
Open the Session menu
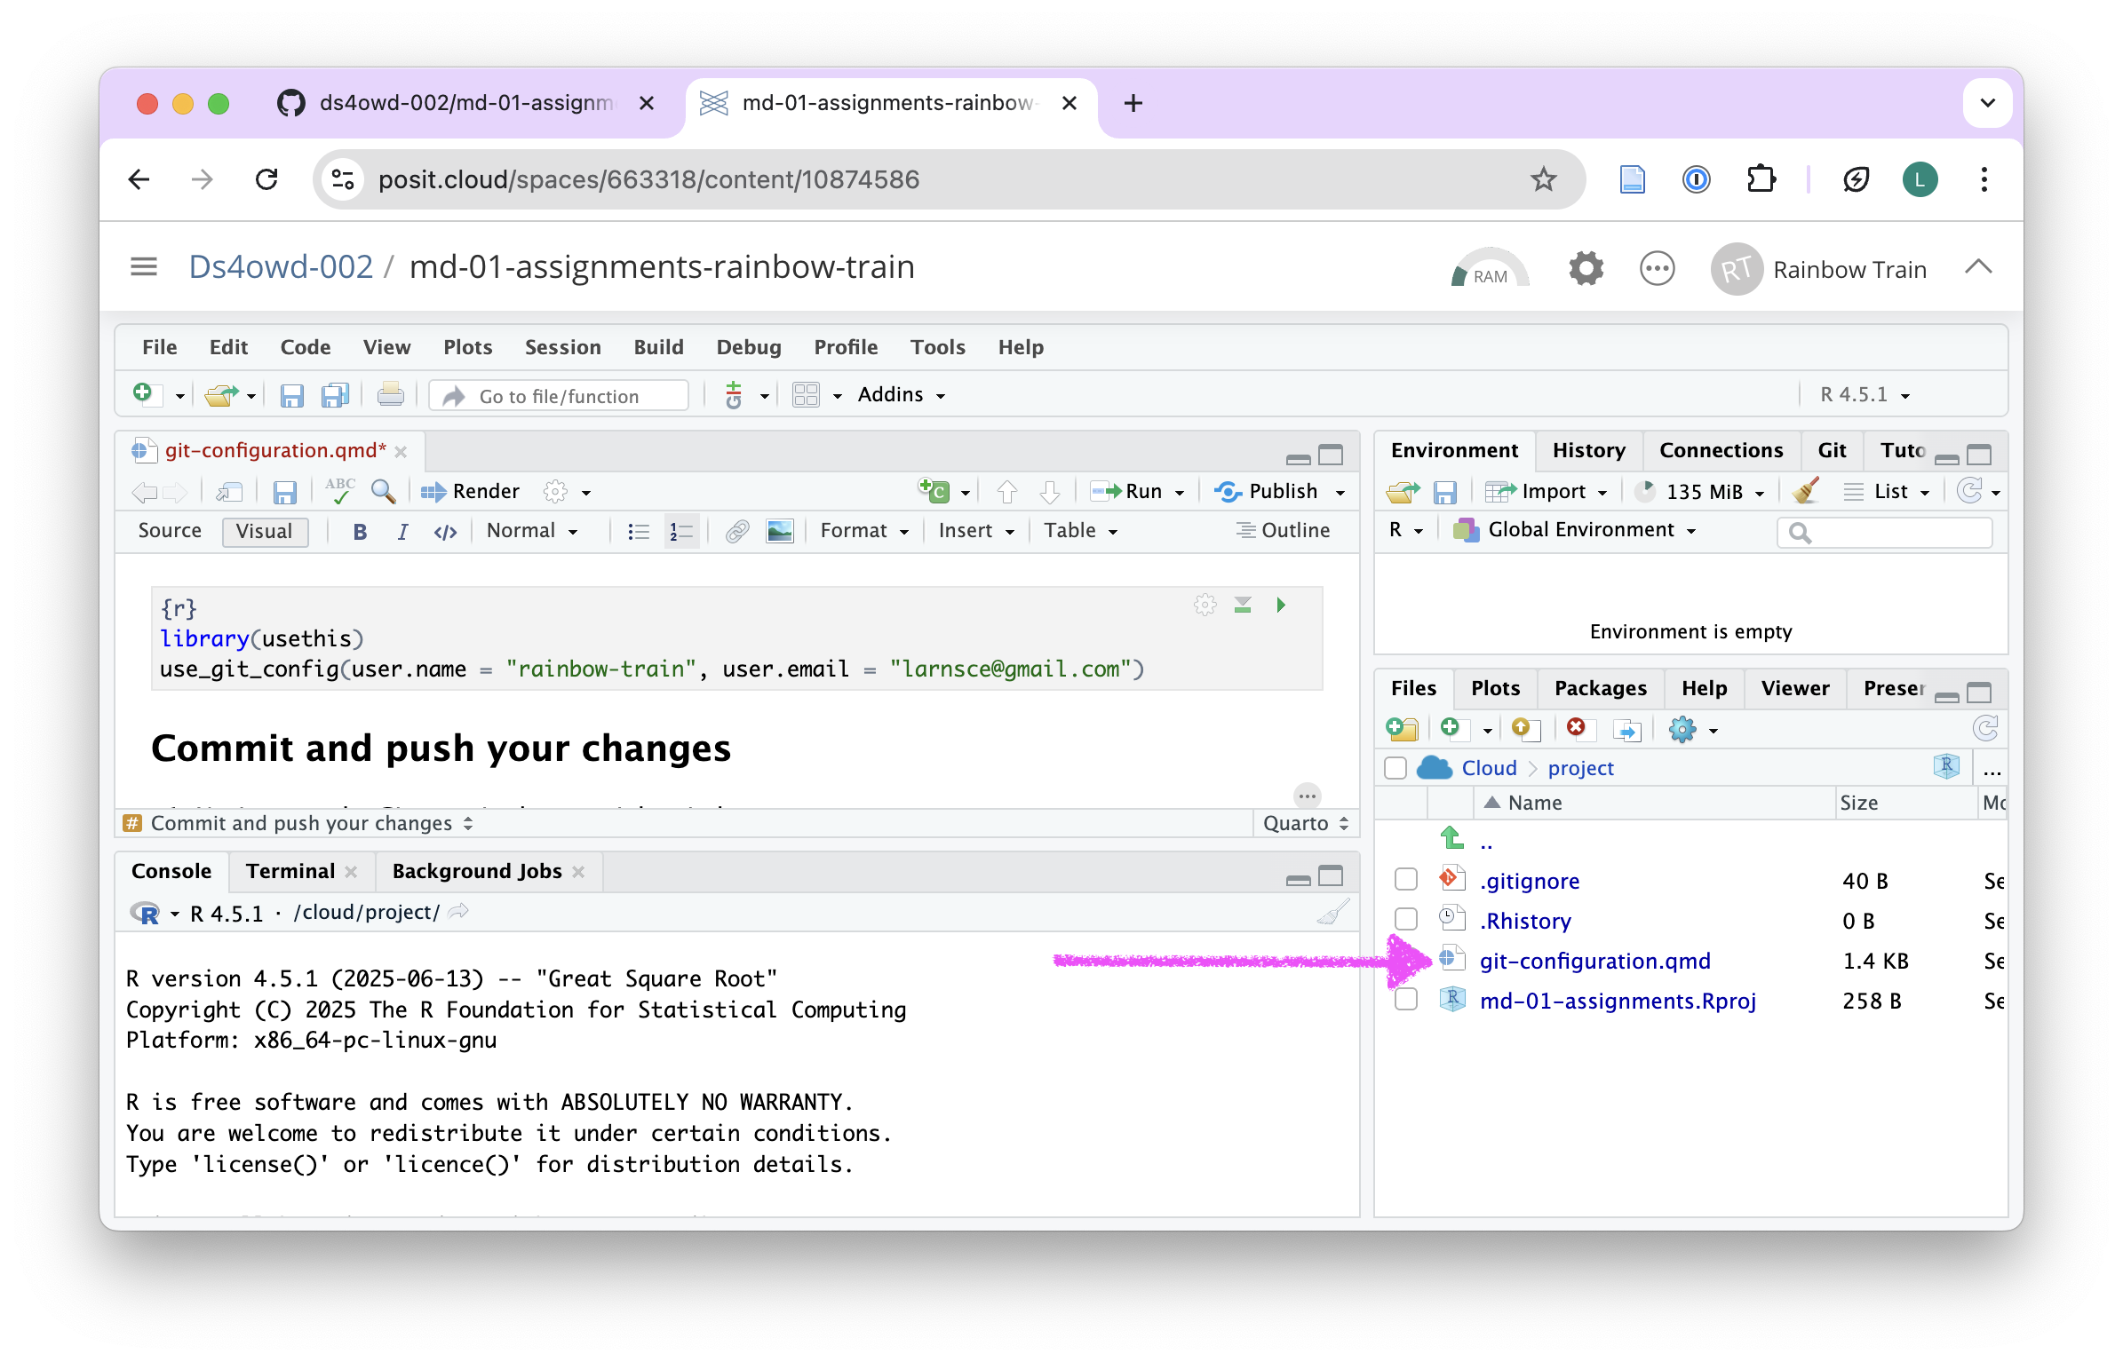click(x=562, y=347)
